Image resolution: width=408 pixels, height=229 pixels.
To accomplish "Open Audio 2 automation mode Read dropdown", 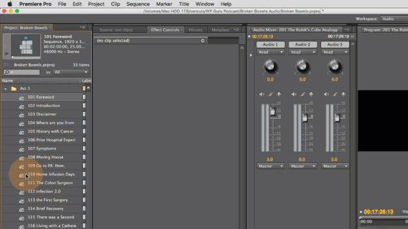I will pos(303,52).
